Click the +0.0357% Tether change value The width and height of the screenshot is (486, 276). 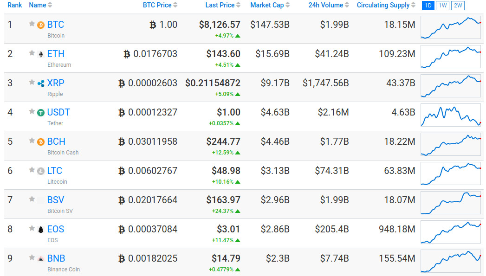click(x=221, y=123)
